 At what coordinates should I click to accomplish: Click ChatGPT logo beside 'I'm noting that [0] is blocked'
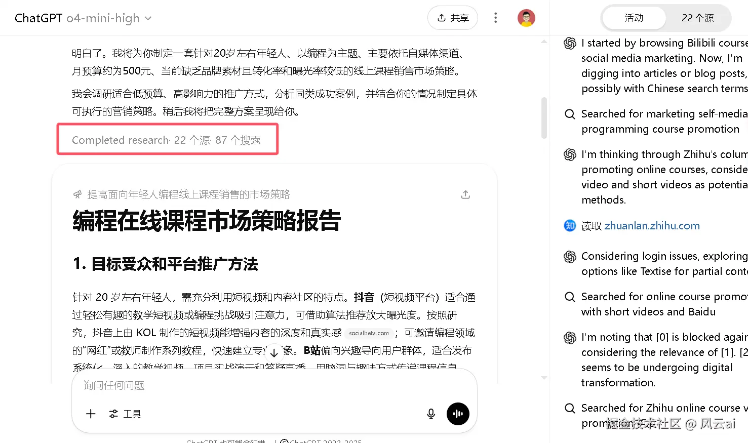pos(570,338)
